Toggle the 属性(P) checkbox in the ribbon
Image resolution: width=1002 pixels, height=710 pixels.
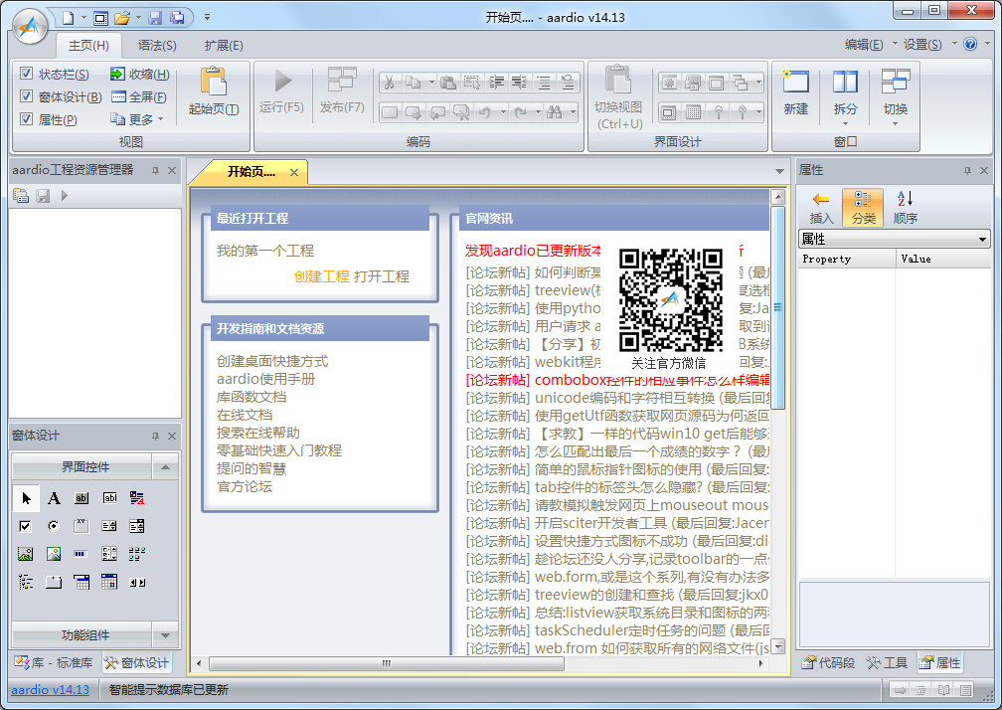(x=26, y=119)
